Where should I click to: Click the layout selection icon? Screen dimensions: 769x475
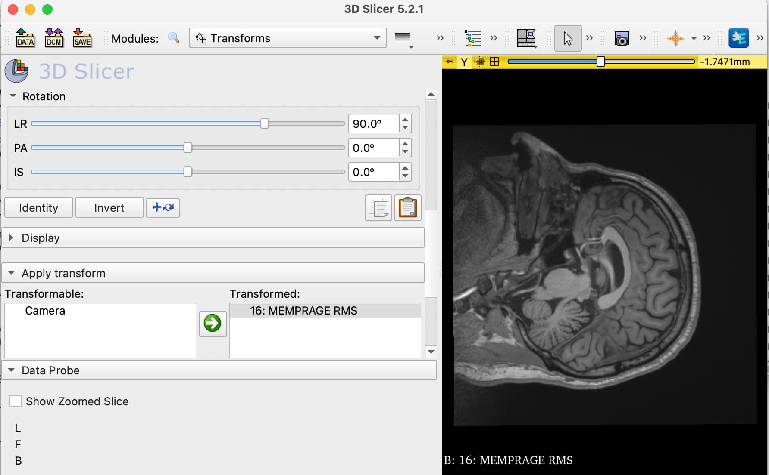click(526, 38)
